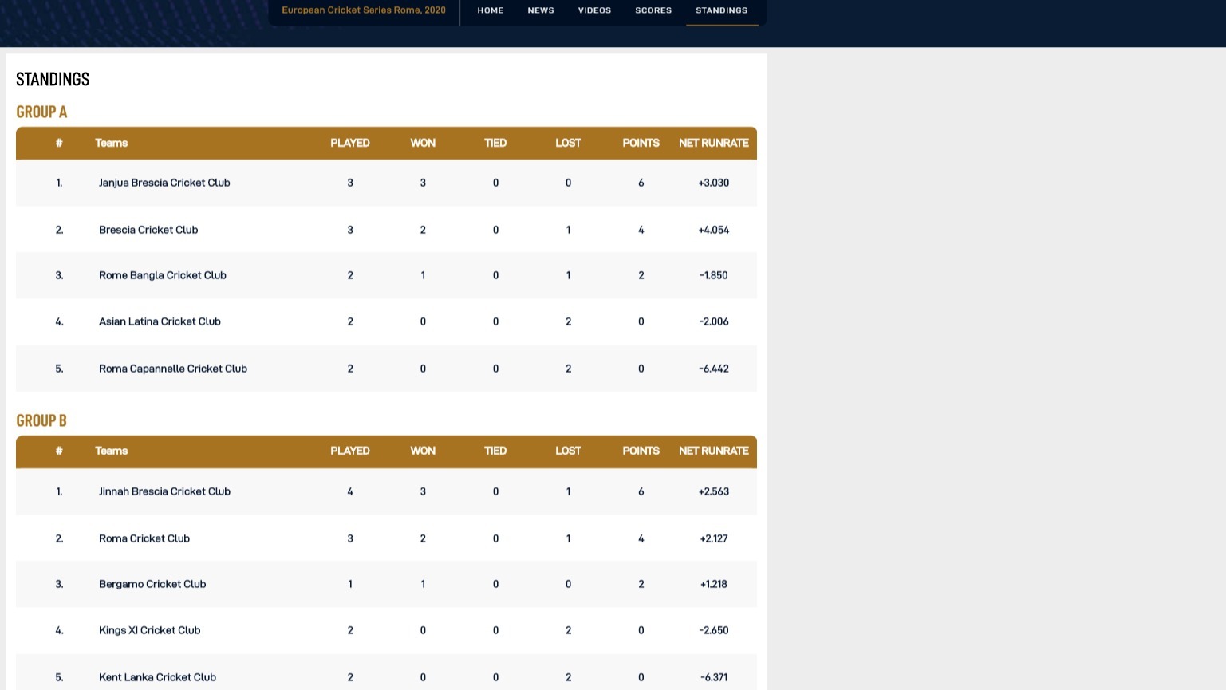Select the Standings tab
Viewport: 1226px width, 690px height.
coord(721,10)
